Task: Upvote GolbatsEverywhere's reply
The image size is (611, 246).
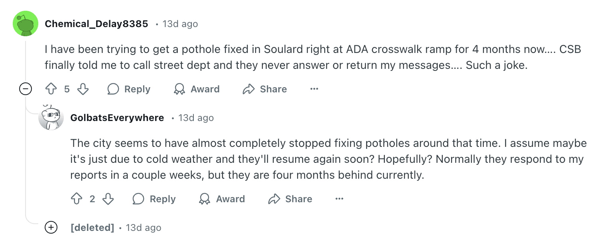Action: [x=76, y=199]
